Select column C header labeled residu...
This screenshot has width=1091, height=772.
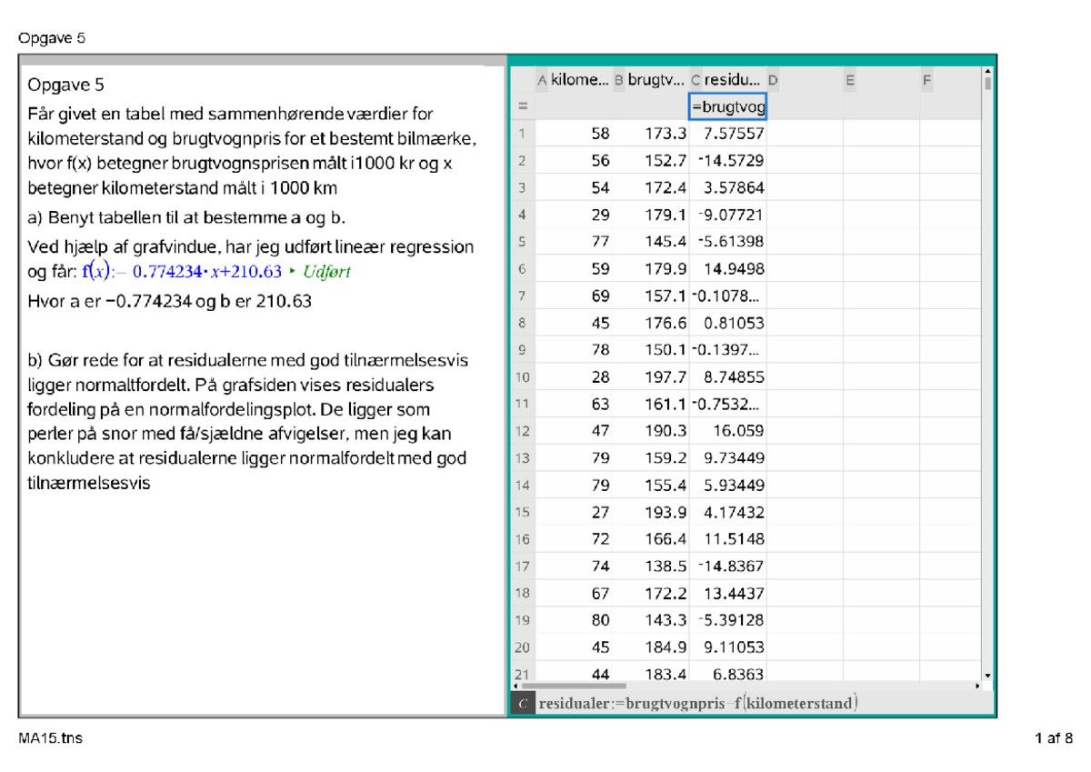coord(727,79)
